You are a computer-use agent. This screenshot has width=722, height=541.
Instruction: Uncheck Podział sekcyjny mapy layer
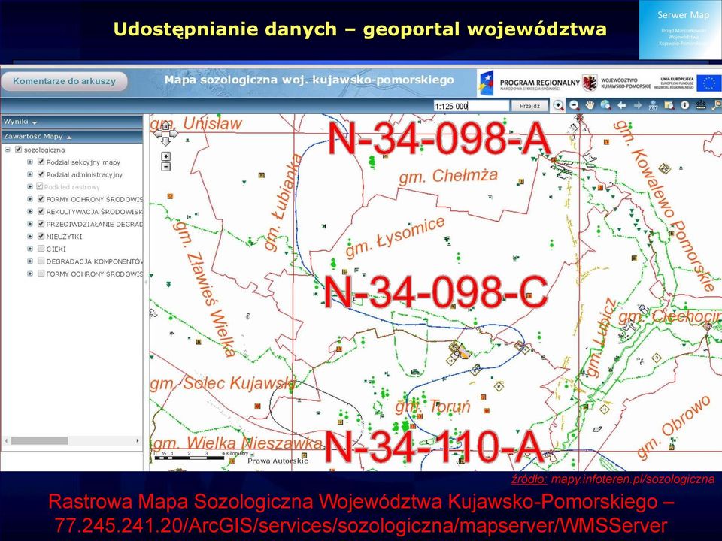click(41, 162)
